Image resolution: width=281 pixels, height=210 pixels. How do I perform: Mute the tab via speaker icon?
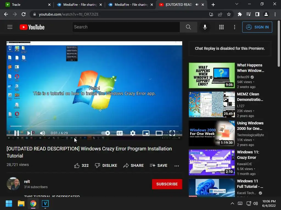tap(197, 5)
